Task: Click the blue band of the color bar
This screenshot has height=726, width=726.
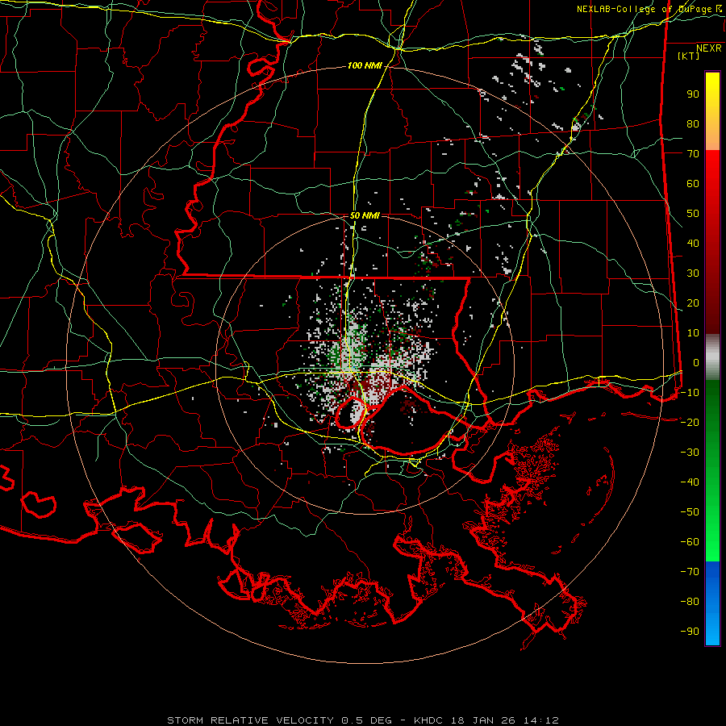Action: click(712, 603)
